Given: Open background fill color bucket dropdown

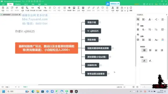Looking at the screenshot, I should [x=144, y=30].
